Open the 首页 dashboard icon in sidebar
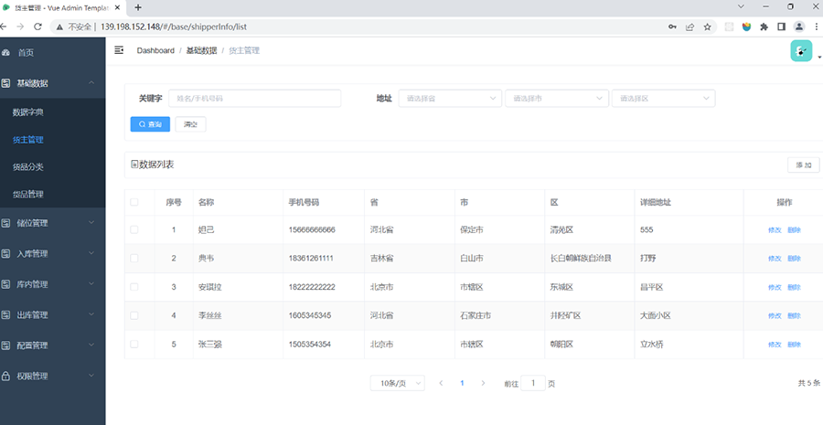 5,52
